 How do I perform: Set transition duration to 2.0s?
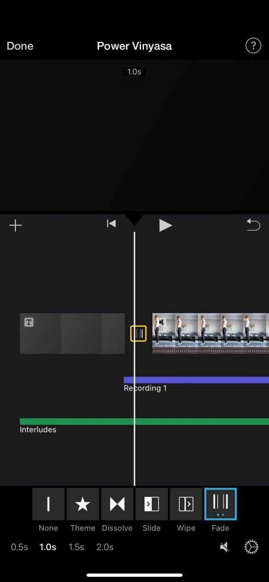tap(105, 547)
